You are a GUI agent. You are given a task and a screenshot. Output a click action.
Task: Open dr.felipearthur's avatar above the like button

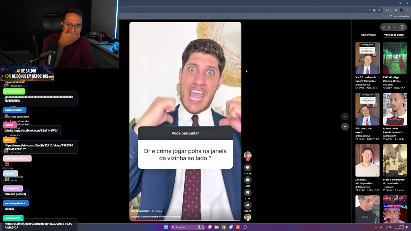click(248, 155)
